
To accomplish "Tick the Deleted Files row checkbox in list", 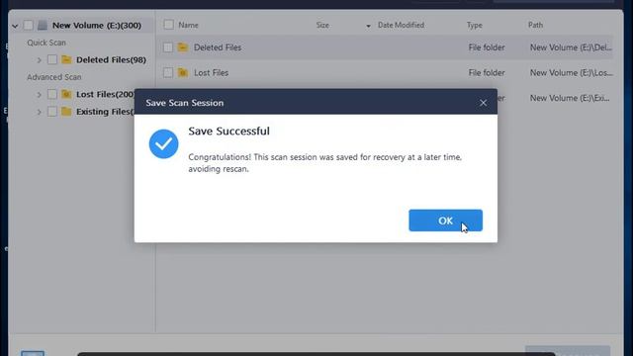I will point(168,47).
